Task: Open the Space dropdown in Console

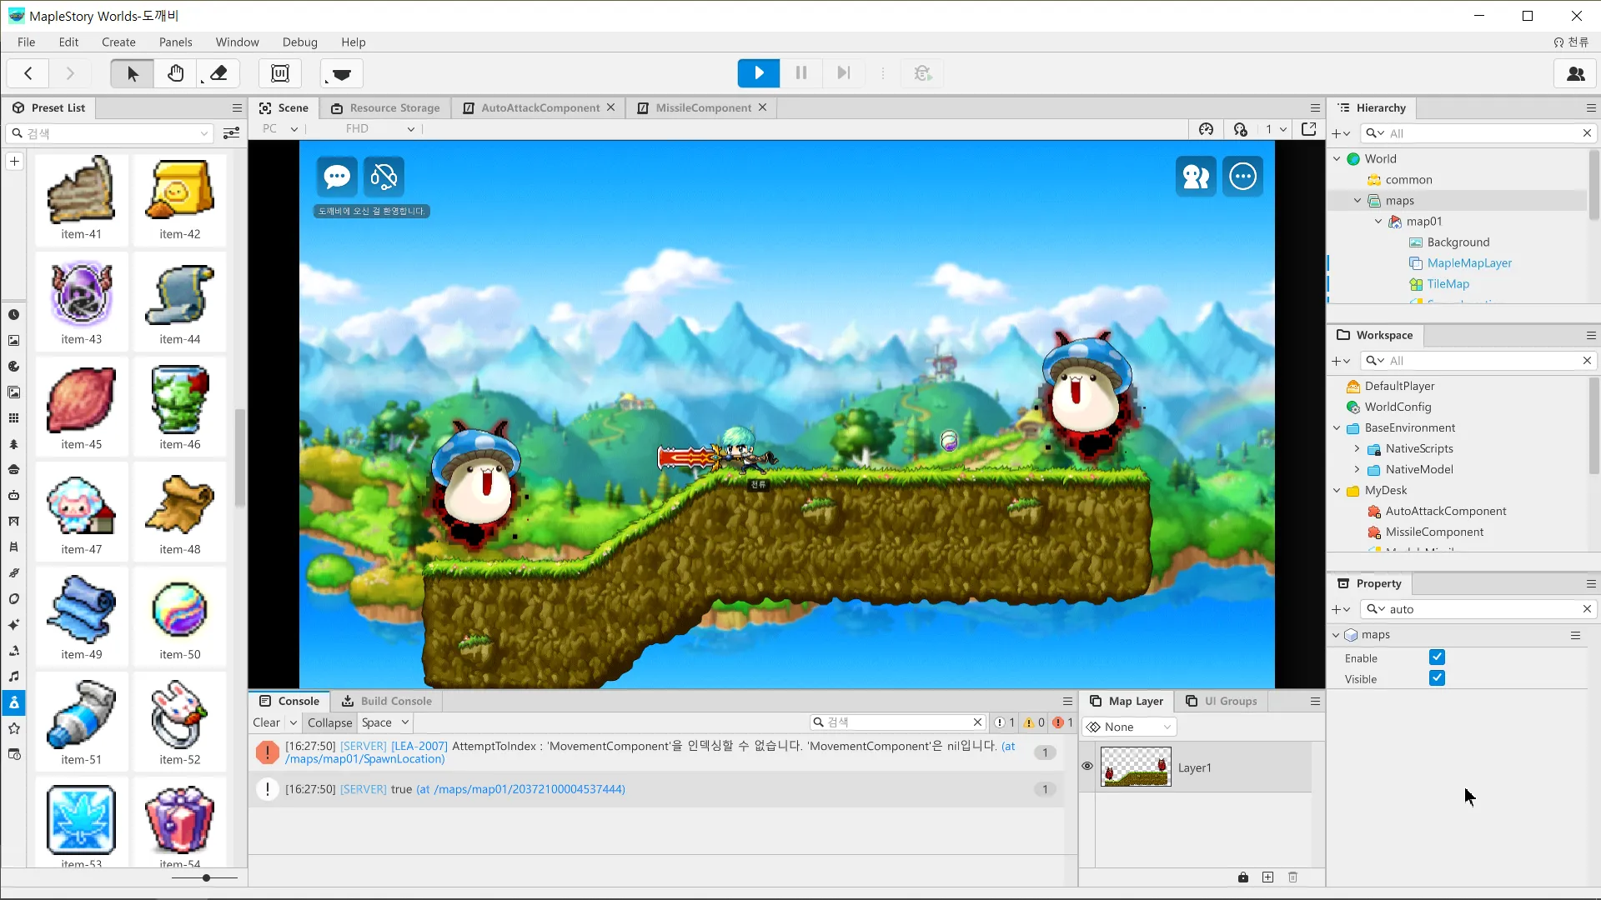Action: point(385,722)
